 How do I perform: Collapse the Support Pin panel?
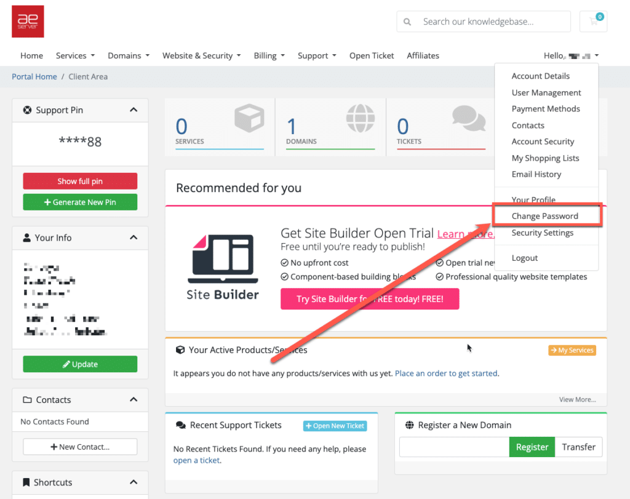pyautogui.click(x=134, y=110)
